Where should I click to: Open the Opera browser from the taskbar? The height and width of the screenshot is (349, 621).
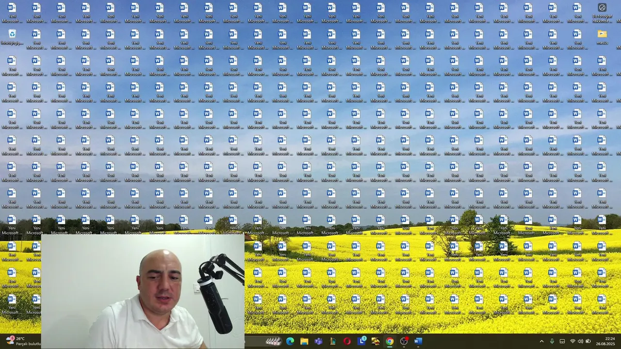(x=347, y=341)
